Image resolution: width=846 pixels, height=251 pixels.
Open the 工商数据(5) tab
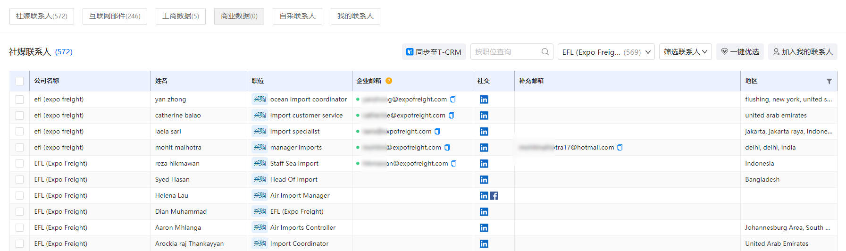[180, 16]
